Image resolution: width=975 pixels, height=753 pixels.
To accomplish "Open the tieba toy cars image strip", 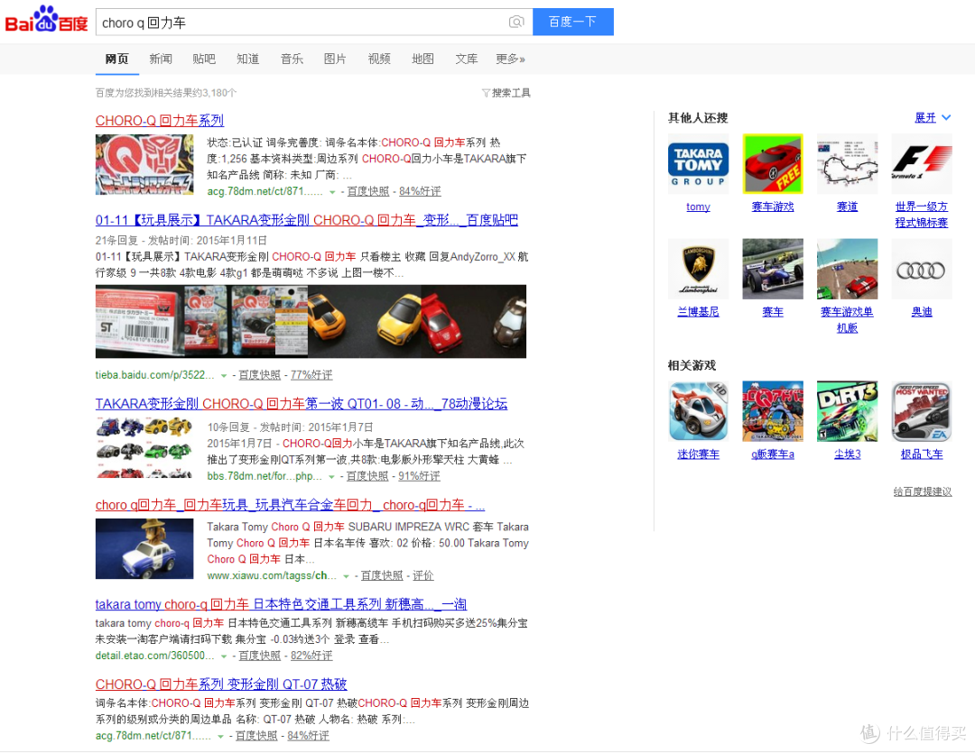I will [311, 321].
